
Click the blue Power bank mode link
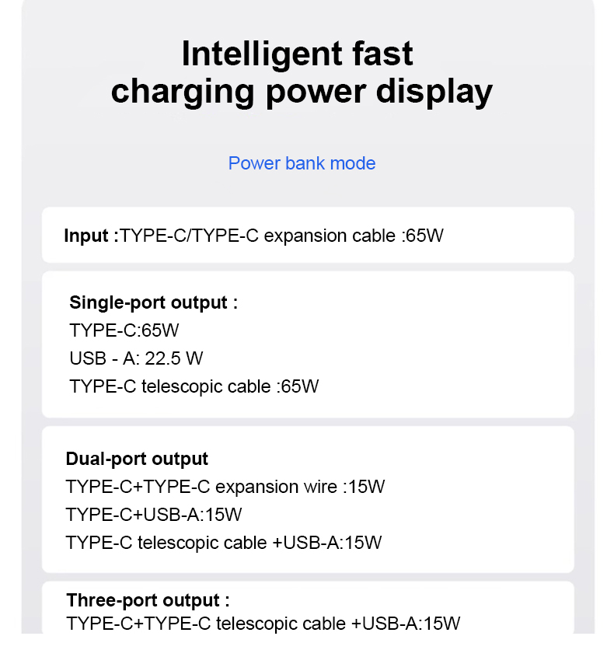pyautogui.click(x=302, y=163)
